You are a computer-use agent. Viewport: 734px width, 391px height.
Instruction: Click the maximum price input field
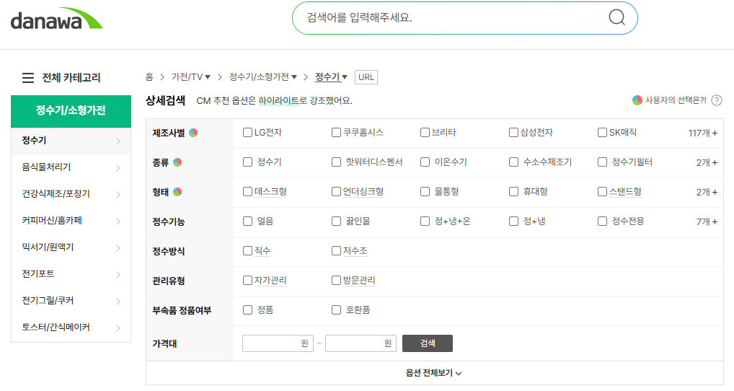click(x=361, y=343)
